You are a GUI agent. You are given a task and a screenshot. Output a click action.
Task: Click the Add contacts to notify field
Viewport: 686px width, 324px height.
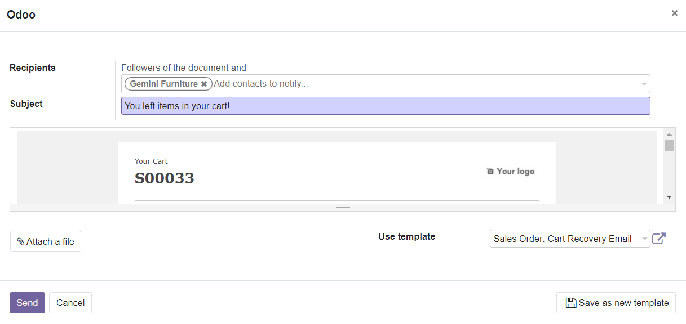click(259, 83)
